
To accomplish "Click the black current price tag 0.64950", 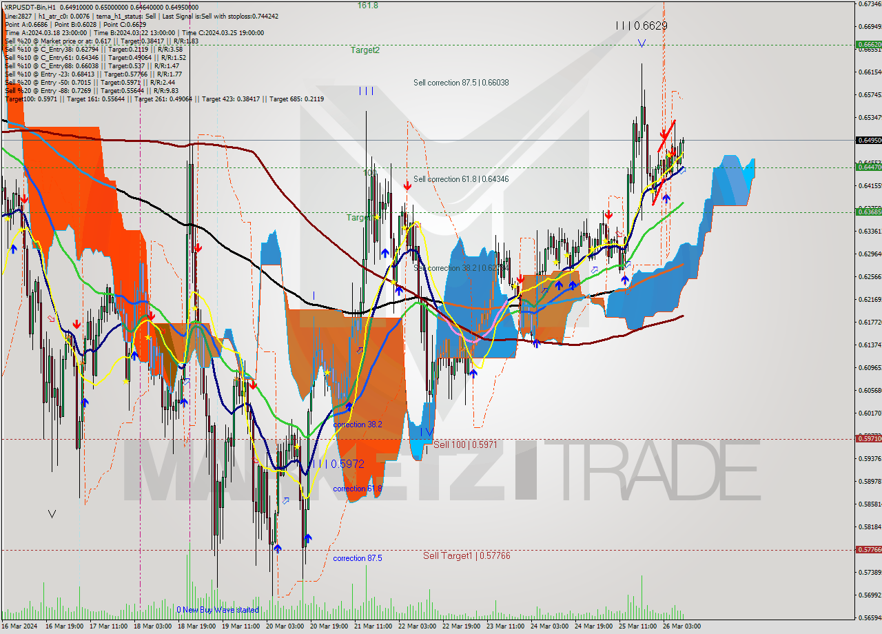I will click(868, 140).
